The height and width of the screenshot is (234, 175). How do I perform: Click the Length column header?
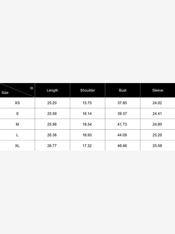point(53,90)
